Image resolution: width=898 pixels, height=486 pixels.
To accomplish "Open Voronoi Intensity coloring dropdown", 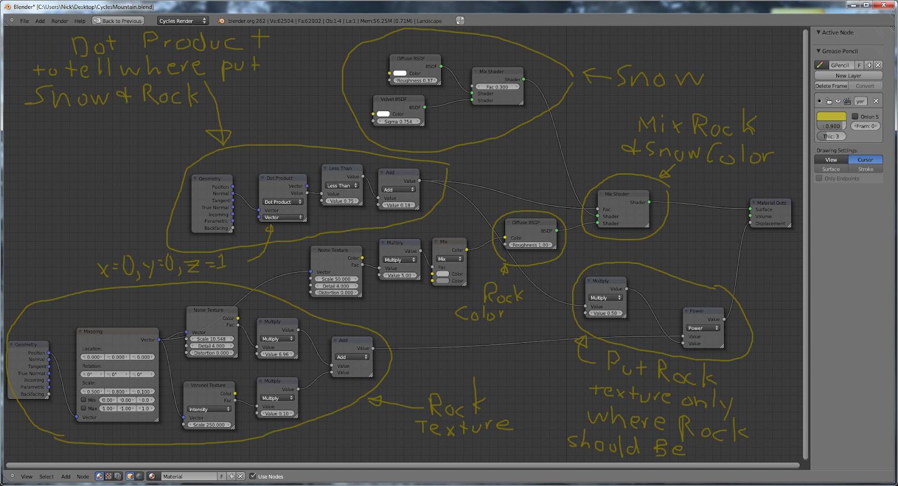I will [x=209, y=409].
